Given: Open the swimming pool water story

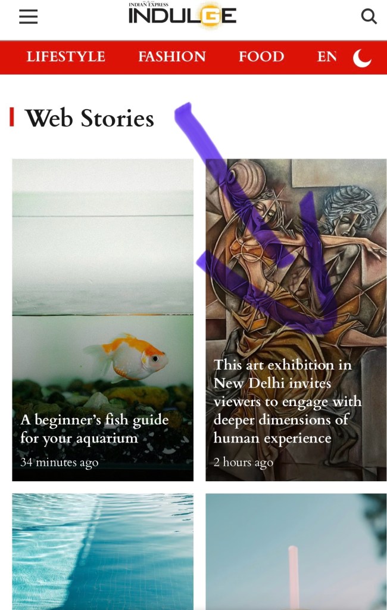Looking at the screenshot, I should [x=102, y=552].
